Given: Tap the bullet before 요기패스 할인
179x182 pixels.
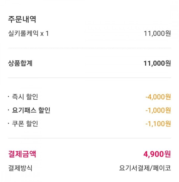Looking at the screenshot, I should [8, 110].
